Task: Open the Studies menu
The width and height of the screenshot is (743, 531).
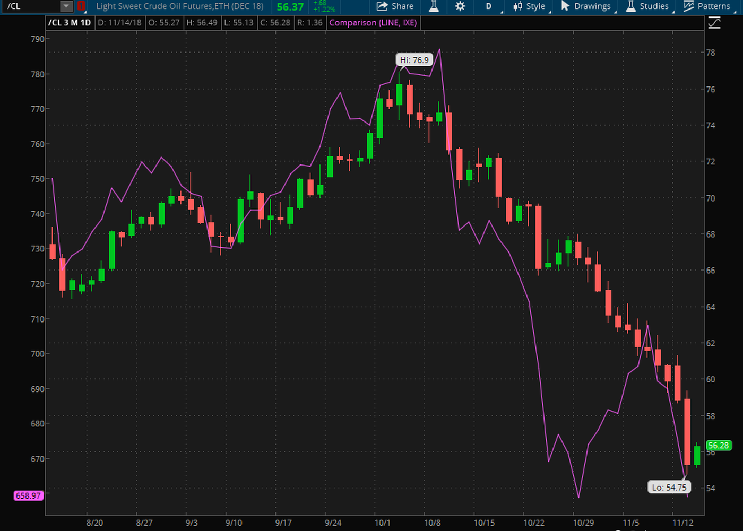Action: point(647,6)
